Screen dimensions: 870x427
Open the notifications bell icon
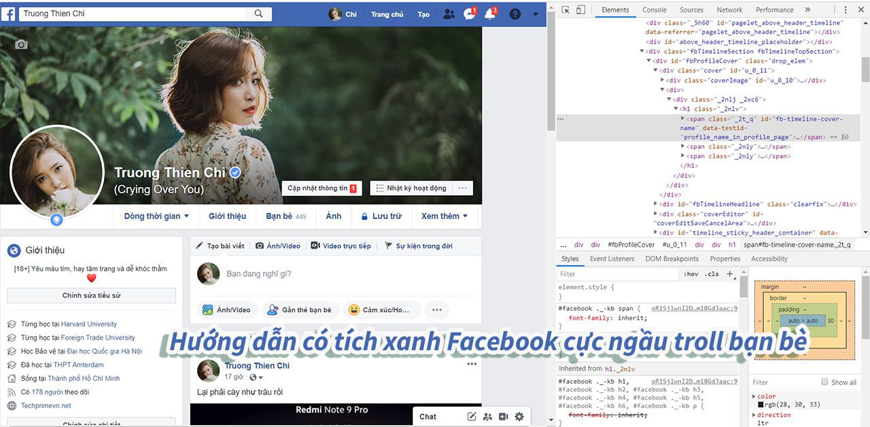[x=490, y=14]
